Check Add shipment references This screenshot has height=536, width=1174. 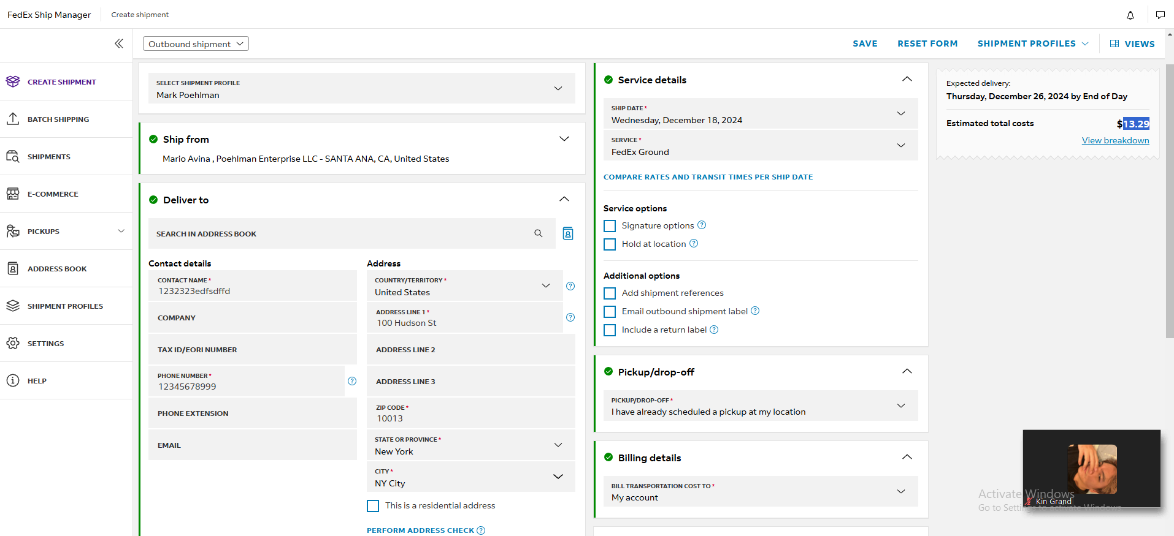tap(610, 293)
